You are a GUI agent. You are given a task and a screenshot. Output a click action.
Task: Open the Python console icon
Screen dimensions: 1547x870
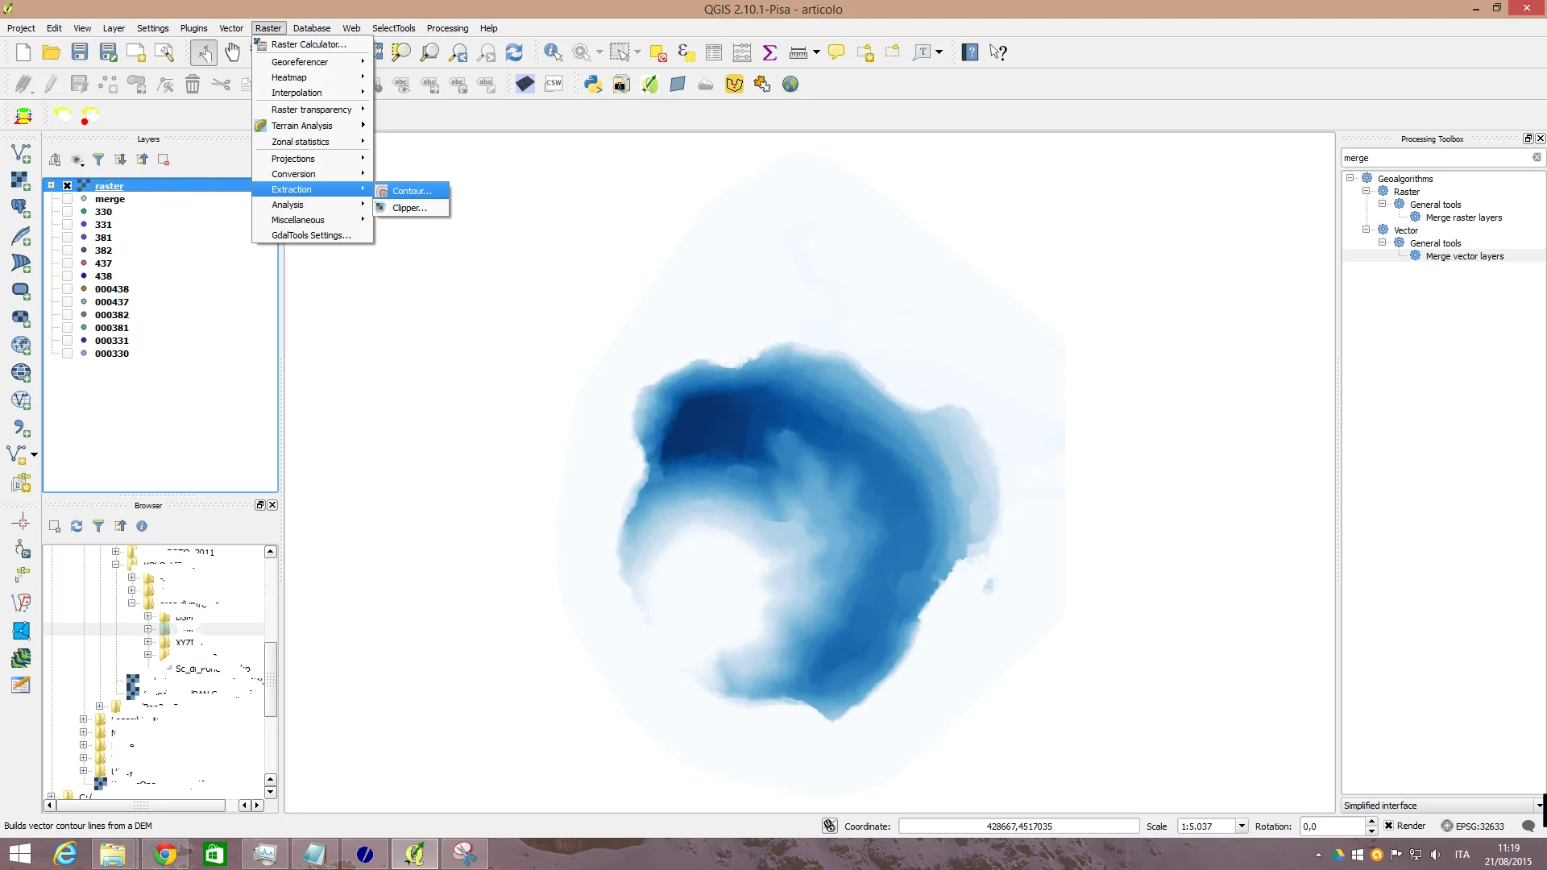(x=593, y=84)
